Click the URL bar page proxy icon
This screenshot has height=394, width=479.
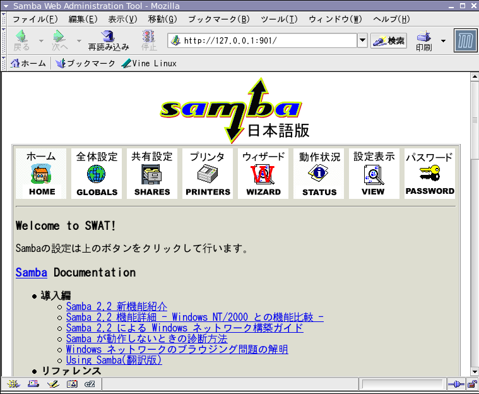click(175, 40)
